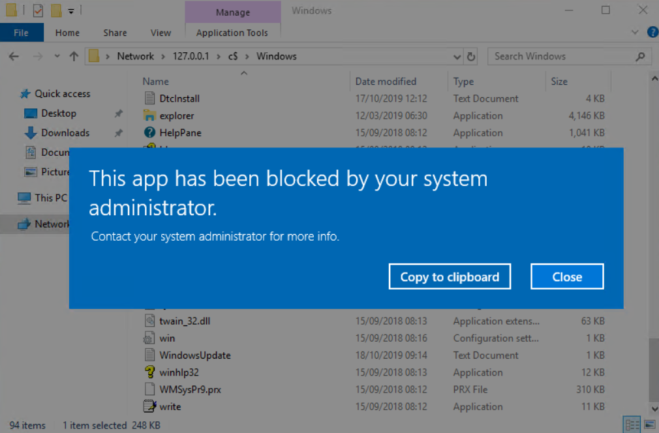Click the Search Windows input field
Viewport: 659px width, 433px height.
click(x=561, y=57)
